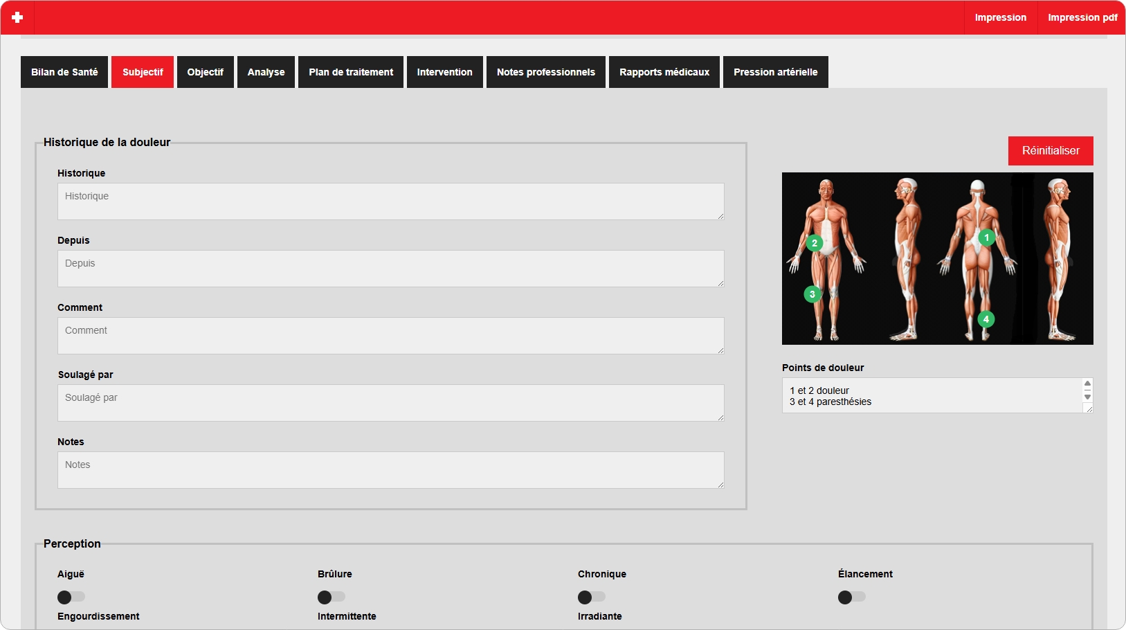The height and width of the screenshot is (630, 1126).
Task: Click the resize handle of Historique field
Action: coord(720,216)
